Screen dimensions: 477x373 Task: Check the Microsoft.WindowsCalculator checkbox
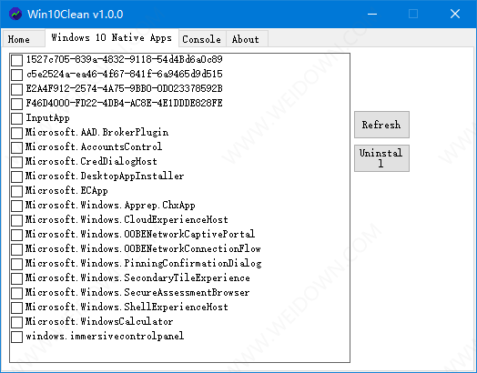[x=16, y=323]
